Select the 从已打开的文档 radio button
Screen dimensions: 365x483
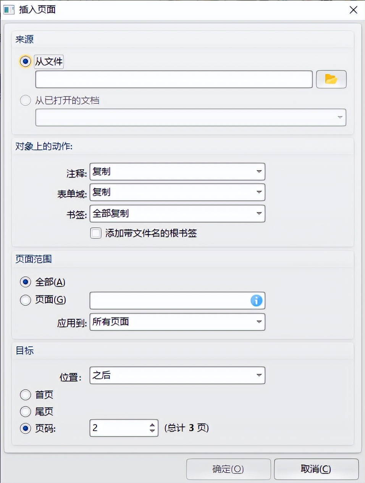[25, 100]
